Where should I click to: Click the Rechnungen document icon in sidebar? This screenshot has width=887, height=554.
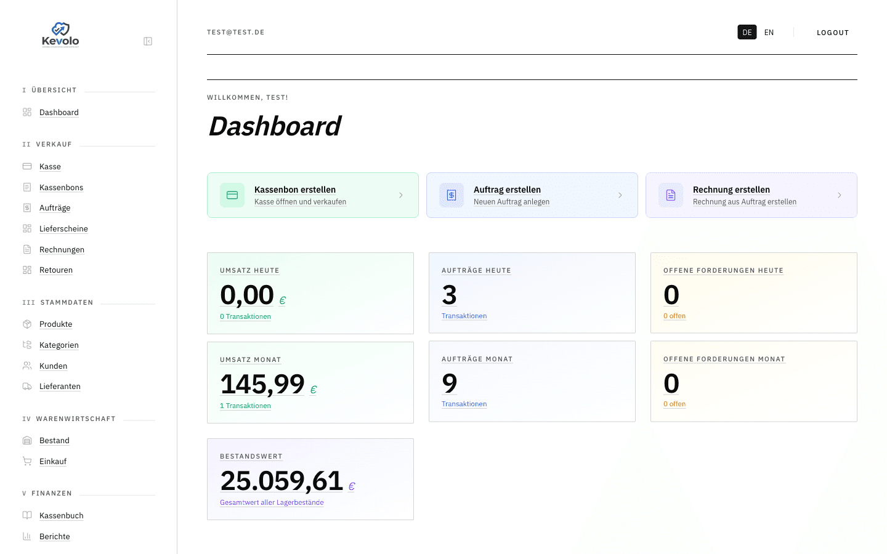27,249
